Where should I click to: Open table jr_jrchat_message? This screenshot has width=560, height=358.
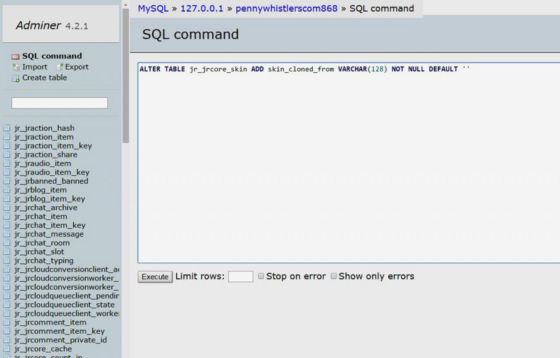49,234
